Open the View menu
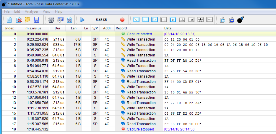Screen dimensions: 276x134 [46, 11]
